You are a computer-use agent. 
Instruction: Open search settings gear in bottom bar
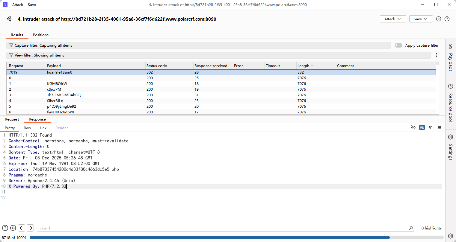pyautogui.click(x=13, y=228)
